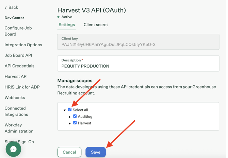Open API Credentials page
Screen dimensions: 228x158
pyautogui.click(x=19, y=66)
